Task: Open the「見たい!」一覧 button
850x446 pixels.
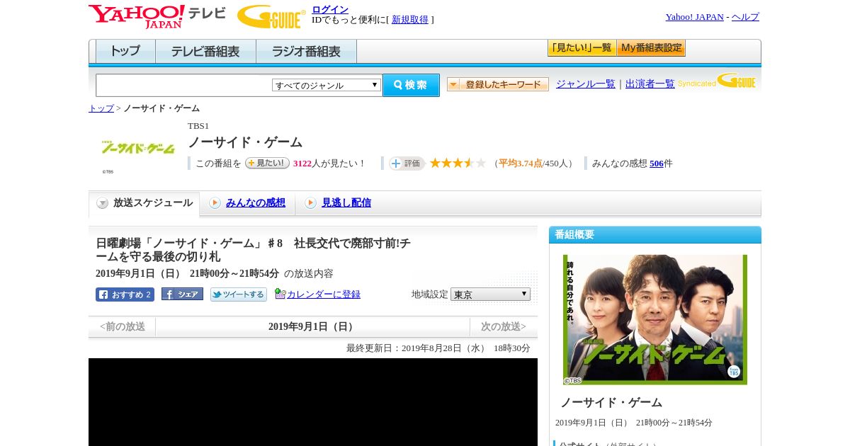Action: [x=582, y=48]
